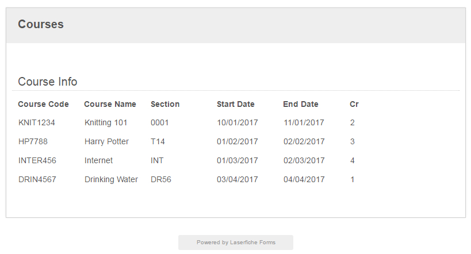This screenshot has width=471, height=254.
Task: Select the Drinking Water course name
Action: 111,179
